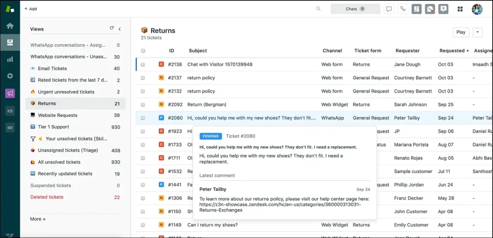This screenshot has height=238, width=493.
Task: Select checkbox for ticket #1923
Action: pos(143,131)
